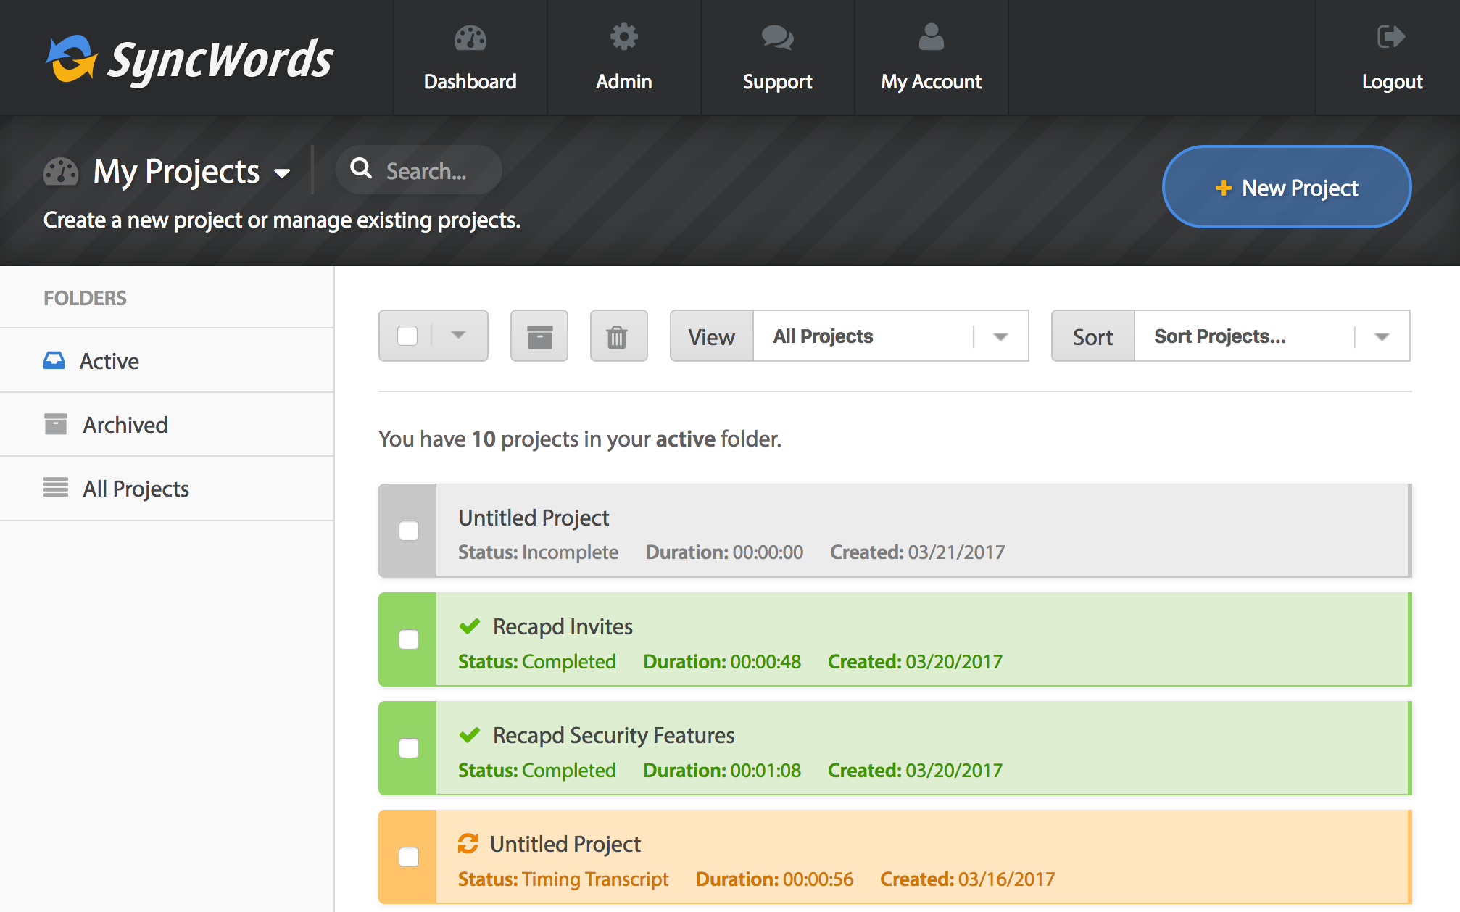This screenshot has width=1460, height=912.
Task: Select the Active folder
Action: pos(167,360)
